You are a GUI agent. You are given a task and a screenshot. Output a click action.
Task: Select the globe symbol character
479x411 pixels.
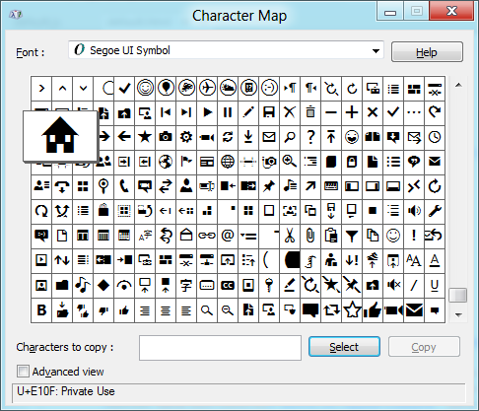point(228,162)
